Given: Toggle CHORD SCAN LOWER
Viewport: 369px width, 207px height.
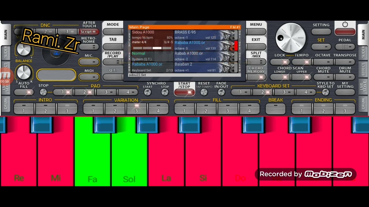Looking at the screenshot, I should tap(280, 77).
